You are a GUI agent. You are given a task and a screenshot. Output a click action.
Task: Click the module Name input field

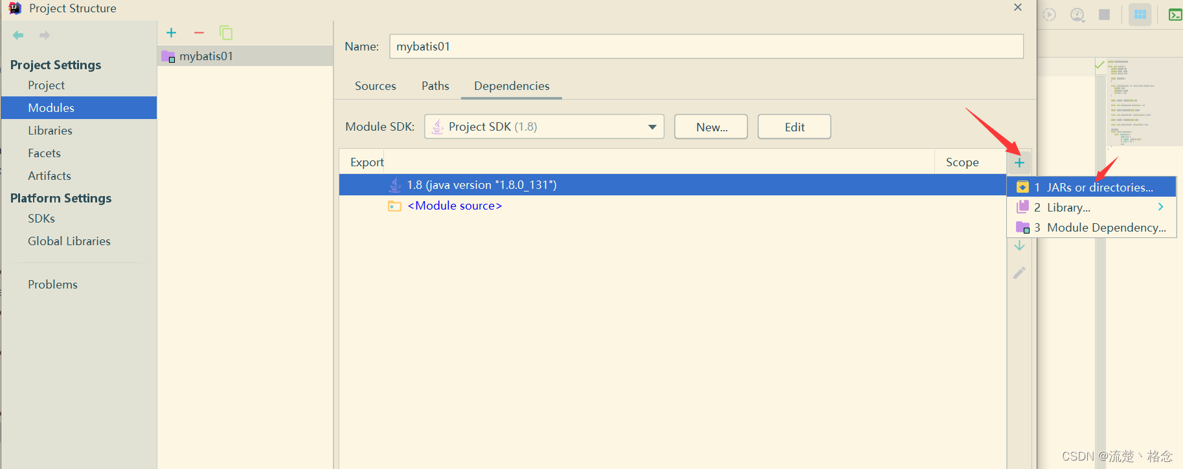coord(706,47)
